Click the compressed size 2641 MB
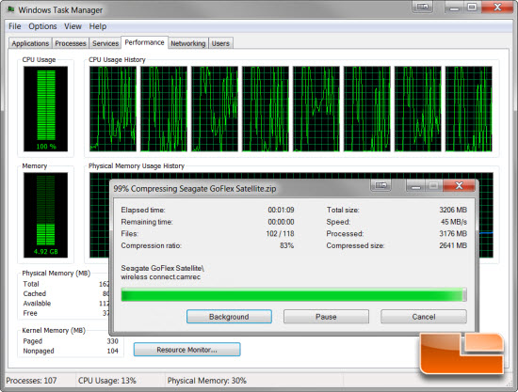The image size is (518, 392). pyautogui.click(x=453, y=245)
